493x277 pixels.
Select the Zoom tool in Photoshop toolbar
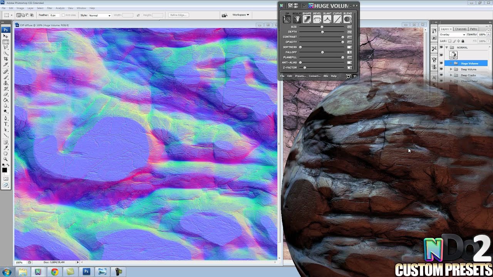pos(6,159)
